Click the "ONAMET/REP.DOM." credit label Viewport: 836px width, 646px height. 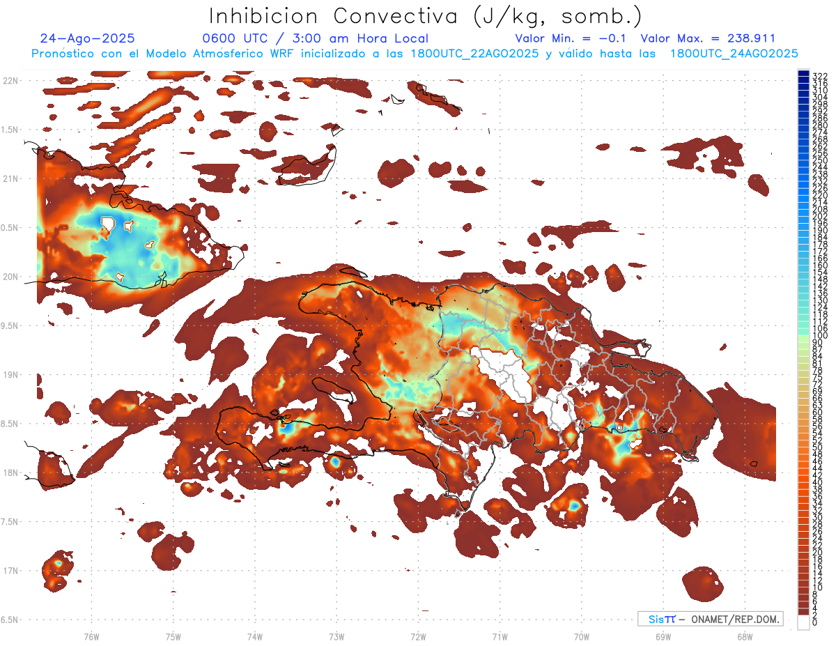point(736,619)
